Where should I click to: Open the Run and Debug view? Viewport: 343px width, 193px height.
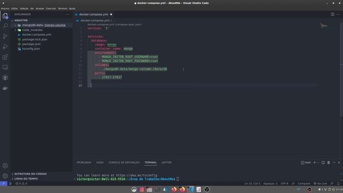(x=5, y=47)
